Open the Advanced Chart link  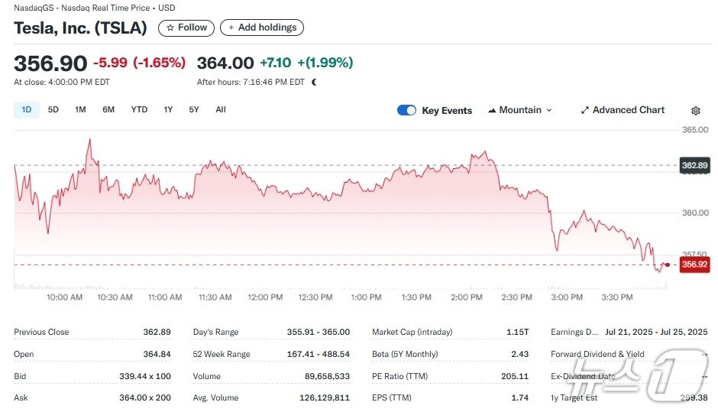628,110
